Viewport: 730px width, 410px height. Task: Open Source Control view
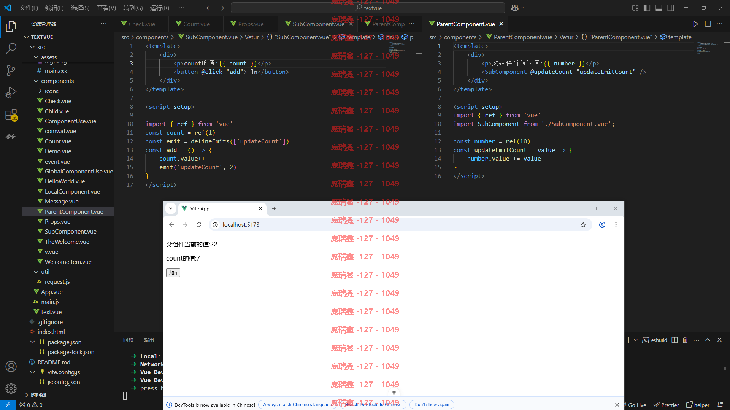coord(11,70)
